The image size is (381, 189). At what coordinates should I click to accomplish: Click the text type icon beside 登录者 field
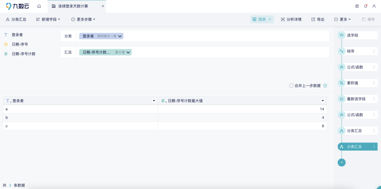coord(6,35)
